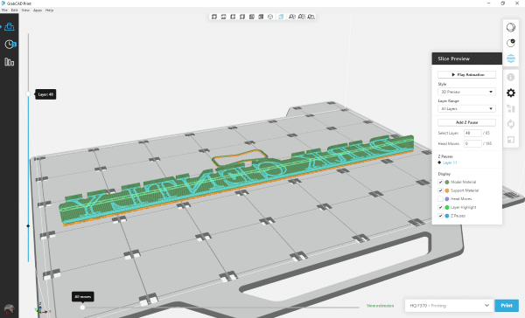Select the fifth view orientation icon in toolbar
The height and width of the screenshot is (318, 525).
pyautogui.click(x=252, y=17)
